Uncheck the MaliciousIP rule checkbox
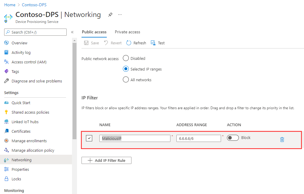This screenshot has width=304, height=194. (89, 138)
